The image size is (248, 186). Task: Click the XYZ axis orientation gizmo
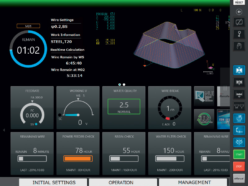210,66
